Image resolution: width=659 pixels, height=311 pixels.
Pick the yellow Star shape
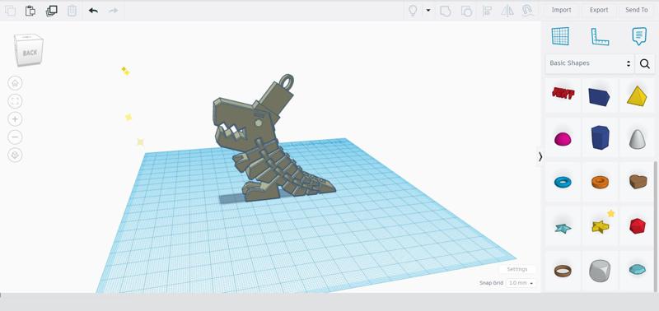point(601,226)
